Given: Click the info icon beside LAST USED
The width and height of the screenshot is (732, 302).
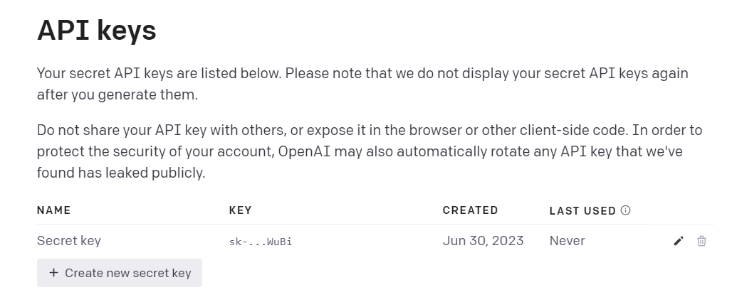Looking at the screenshot, I should coord(626,210).
